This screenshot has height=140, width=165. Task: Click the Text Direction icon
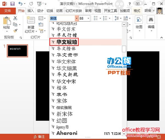(126, 18)
